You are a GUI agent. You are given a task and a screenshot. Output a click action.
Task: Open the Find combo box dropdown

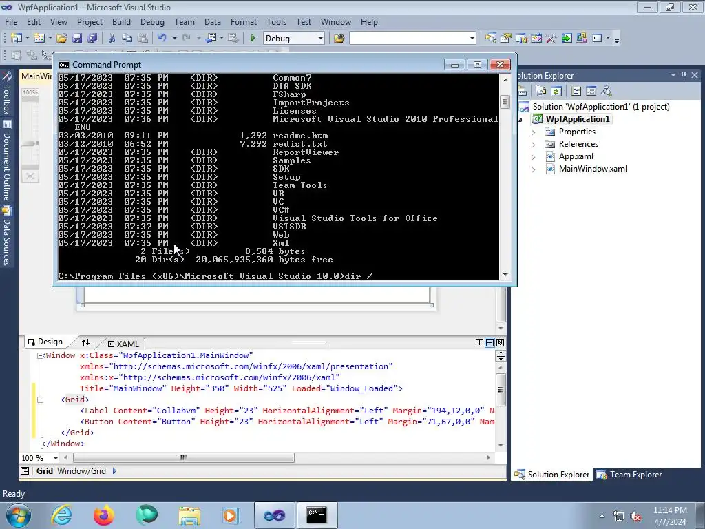pos(472,39)
